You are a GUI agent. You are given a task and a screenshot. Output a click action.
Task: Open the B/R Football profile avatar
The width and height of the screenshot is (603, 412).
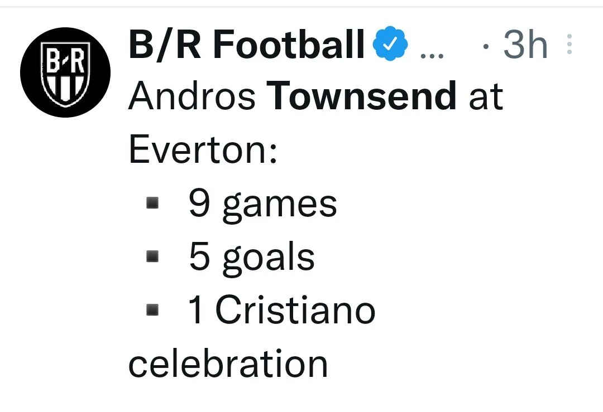(x=65, y=72)
